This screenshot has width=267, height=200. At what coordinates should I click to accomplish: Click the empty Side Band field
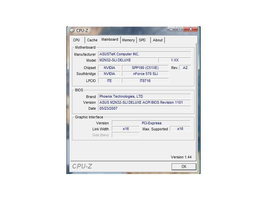[126, 135]
